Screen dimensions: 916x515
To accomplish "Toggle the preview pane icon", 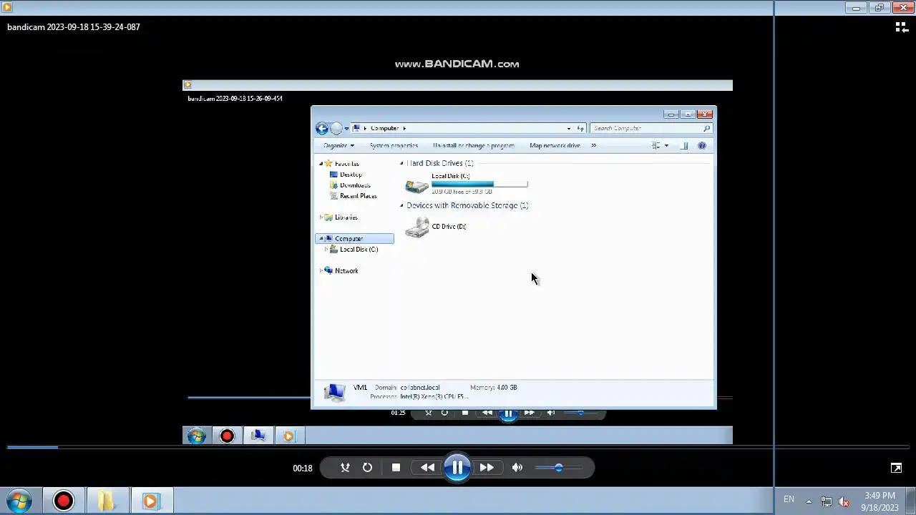I will coord(684,145).
